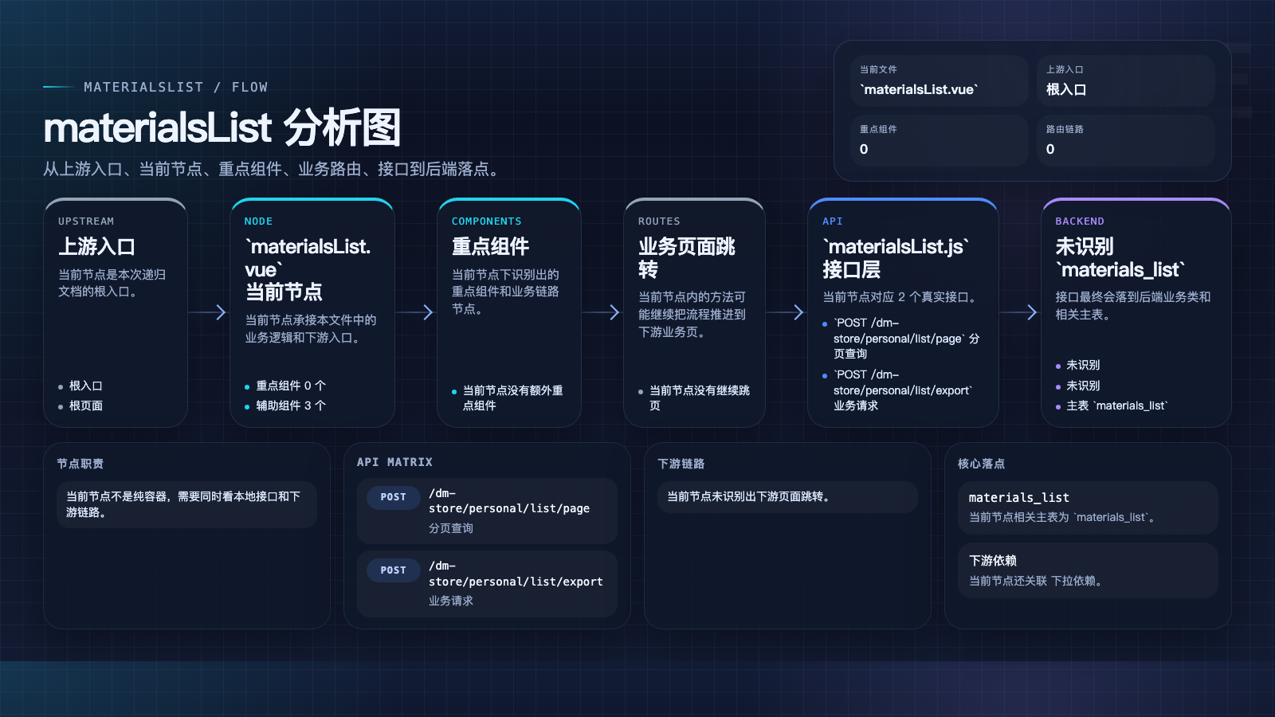Click the subtitle starting with '从上游入口'
Screen dimensions: 1275x717
pyautogui.click(x=271, y=169)
